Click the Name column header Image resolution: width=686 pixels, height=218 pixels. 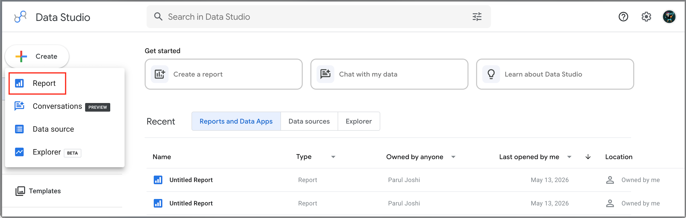coord(162,157)
